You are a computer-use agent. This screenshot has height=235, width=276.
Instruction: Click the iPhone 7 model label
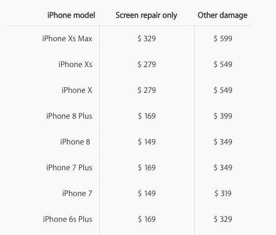tap(77, 193)
